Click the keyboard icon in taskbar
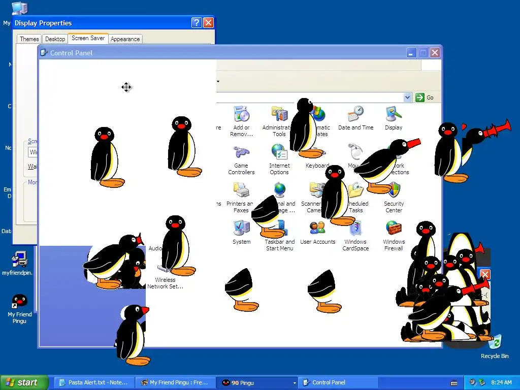Image resolution: width=520 pixels, height=390 pixels. coord(454,383)
